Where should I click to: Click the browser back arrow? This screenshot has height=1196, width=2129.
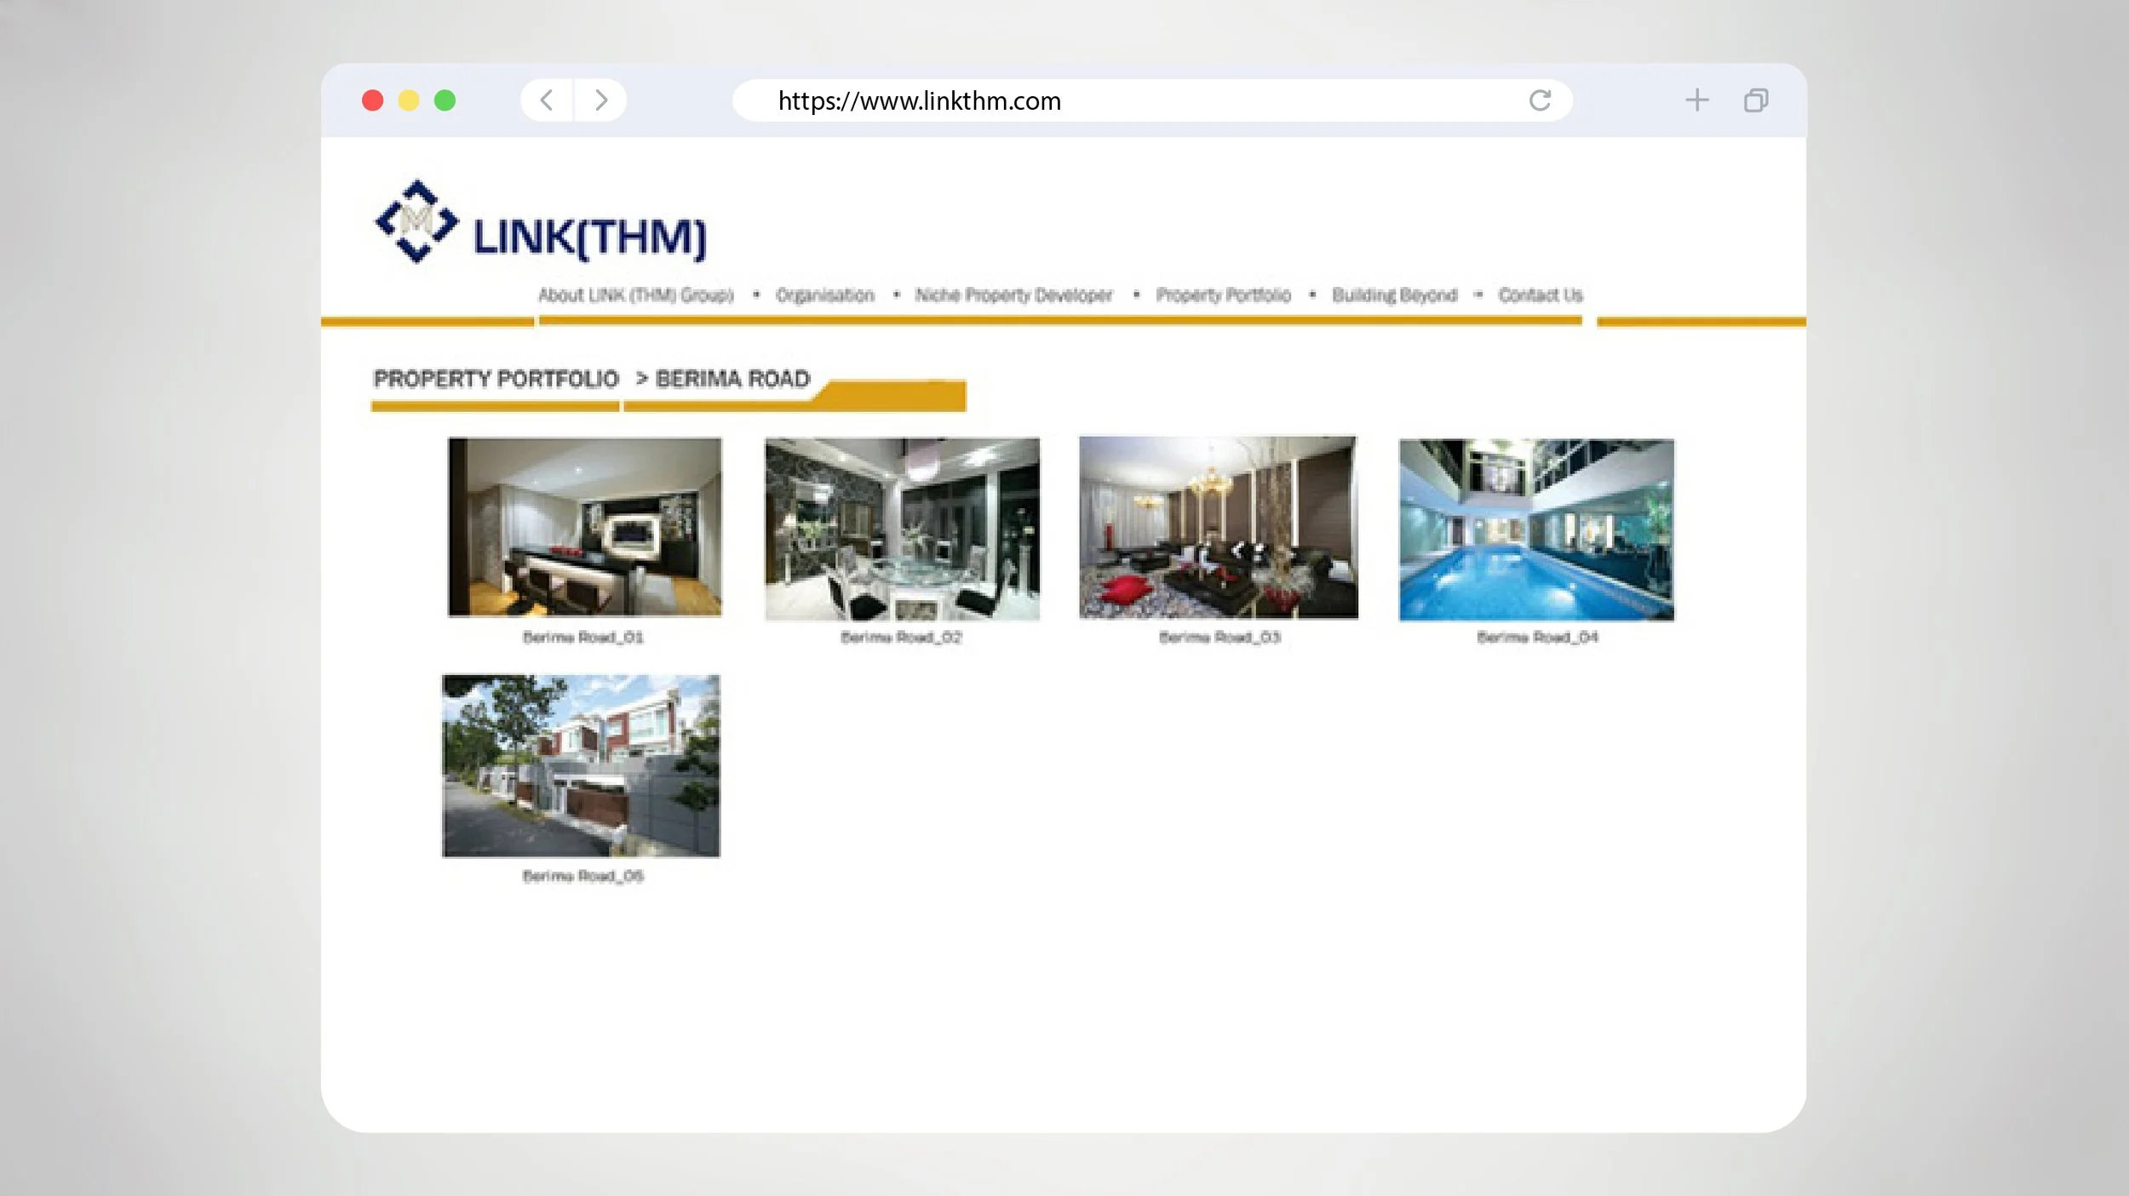[546, 100]
